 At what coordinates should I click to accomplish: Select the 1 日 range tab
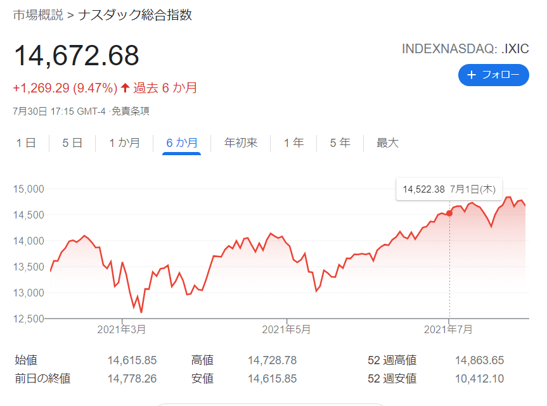pos(26,143)
